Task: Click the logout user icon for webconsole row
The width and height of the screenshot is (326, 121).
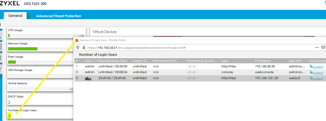Action: tap(311, 72)
